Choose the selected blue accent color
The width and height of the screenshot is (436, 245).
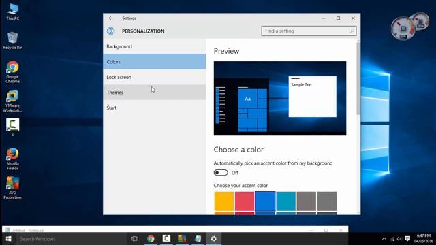[265, 201]
